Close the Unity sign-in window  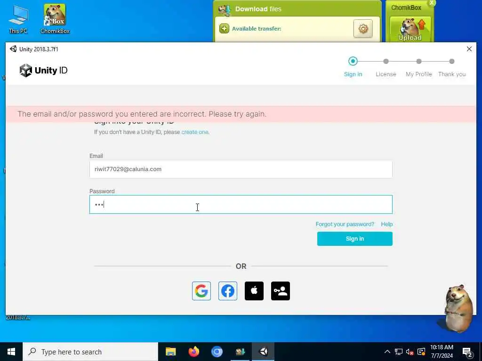[x=469, y=49]
